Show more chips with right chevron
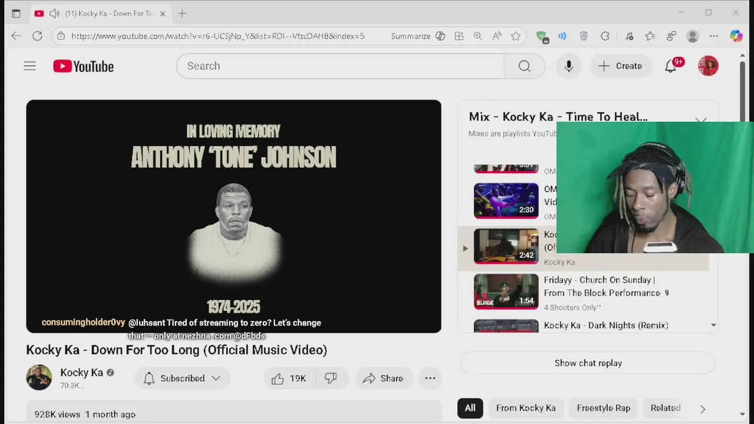754x424 pixels. tap(703, 408)
